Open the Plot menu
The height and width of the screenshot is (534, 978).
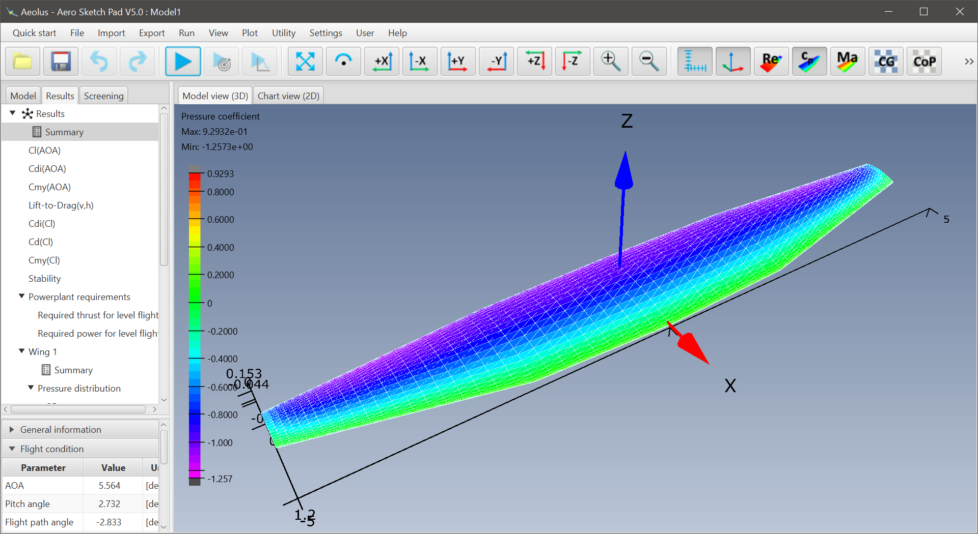pyautogui.click(x=250, y=33)
